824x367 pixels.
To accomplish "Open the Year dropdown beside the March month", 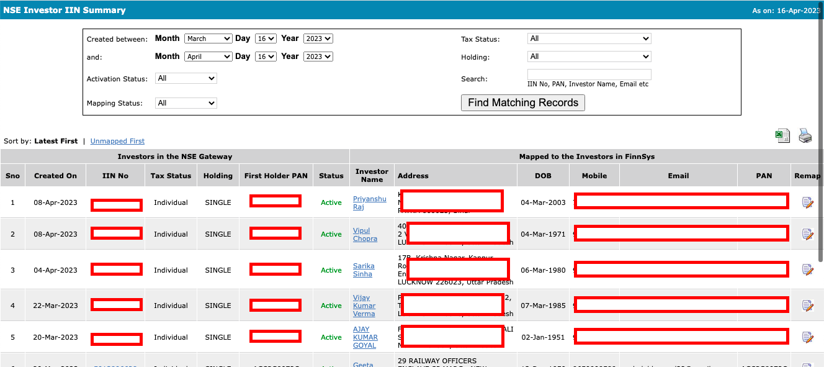I will (318, 39).
